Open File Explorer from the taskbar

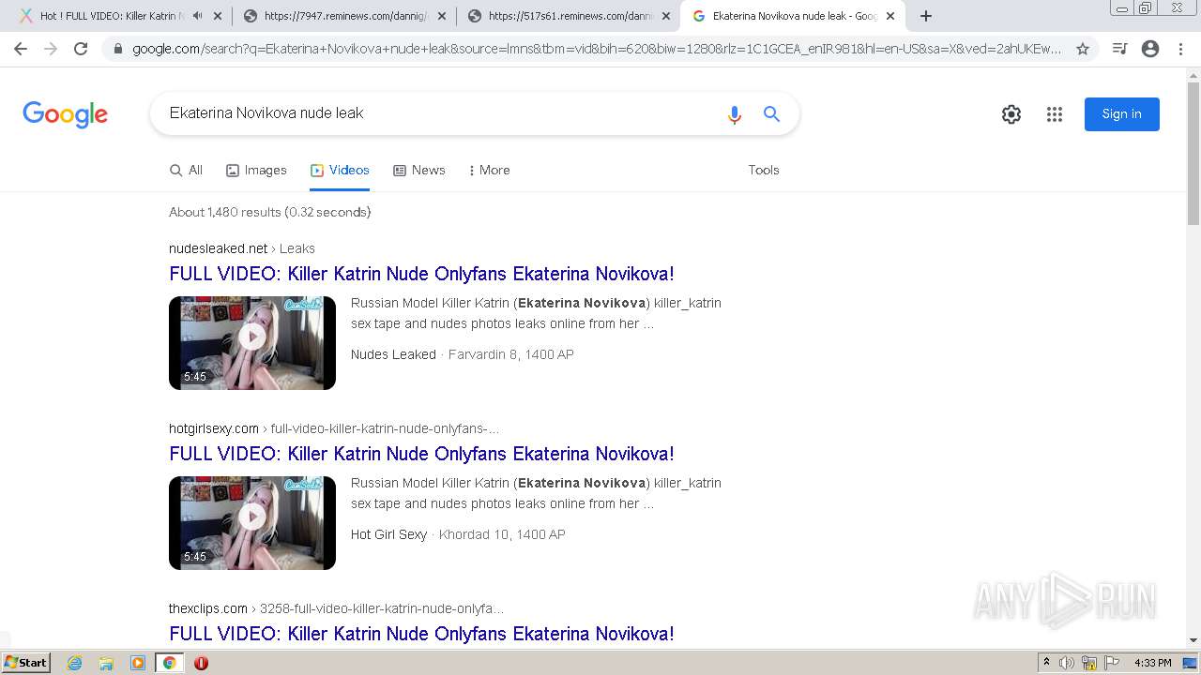(x=106, y=663)
